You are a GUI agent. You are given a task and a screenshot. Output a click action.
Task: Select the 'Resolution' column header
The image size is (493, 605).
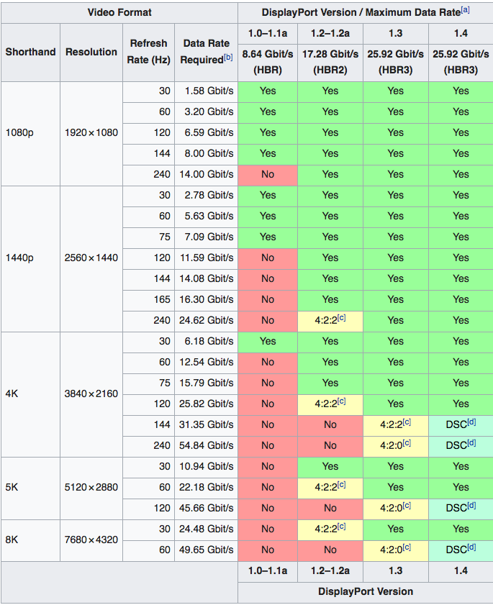(x=91, y=52)
